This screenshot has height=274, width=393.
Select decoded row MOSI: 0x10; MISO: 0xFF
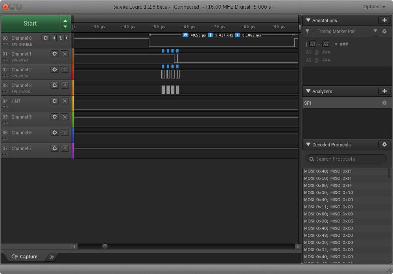point(328,178)
